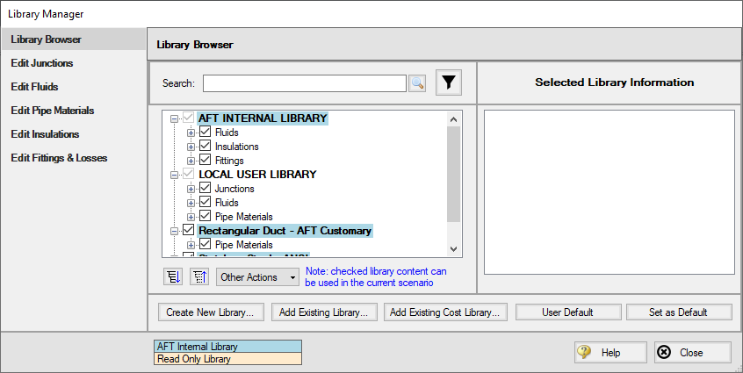Expand the Fittings node
This screenshot has width=743, height=373.
tap(191, 161)
